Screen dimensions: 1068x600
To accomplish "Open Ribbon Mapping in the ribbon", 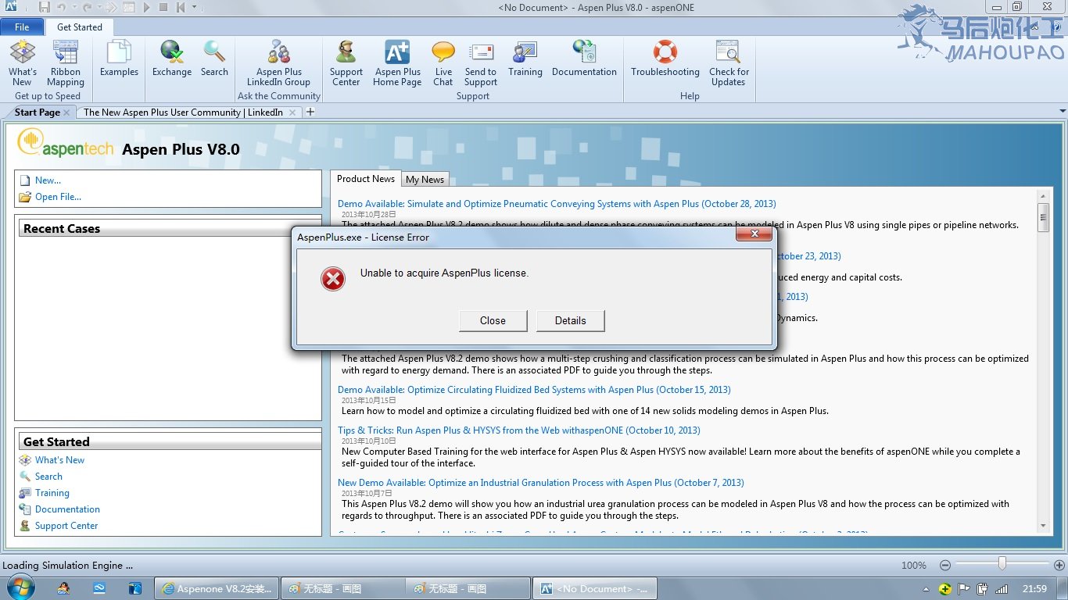I will (66, 63).
